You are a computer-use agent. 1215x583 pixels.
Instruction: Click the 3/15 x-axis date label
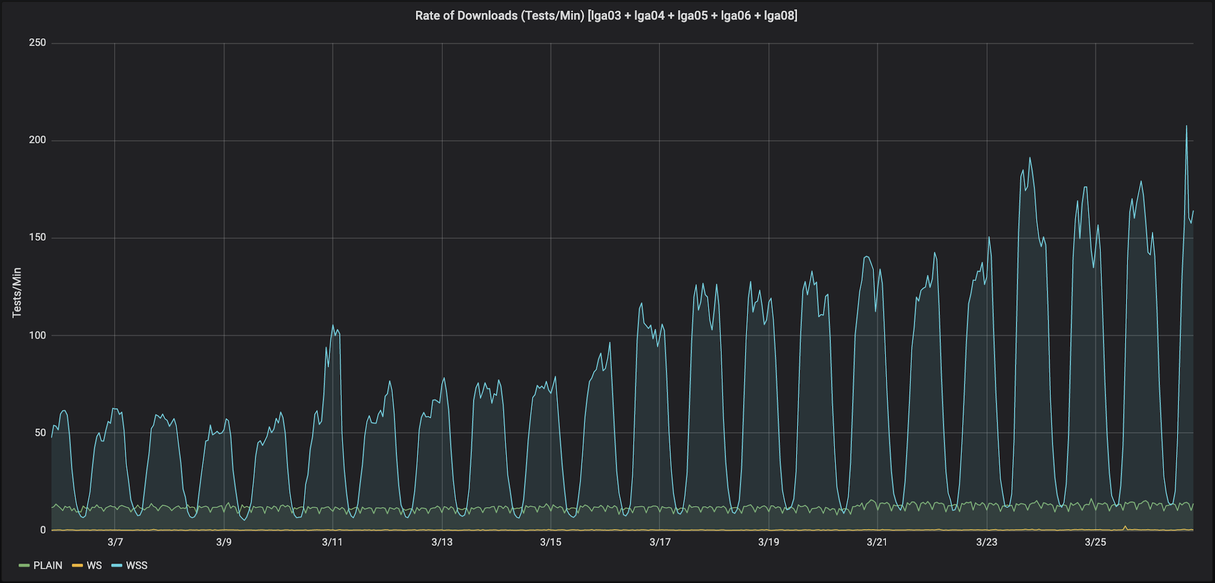551,542
